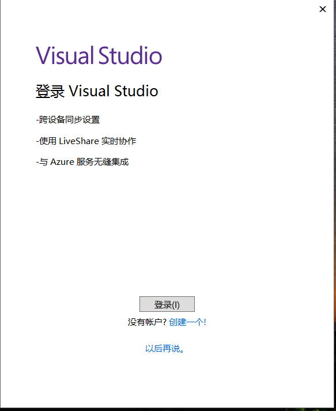Choose the 以后再说 not now link
336x411 pixels.
pos(165,349)
